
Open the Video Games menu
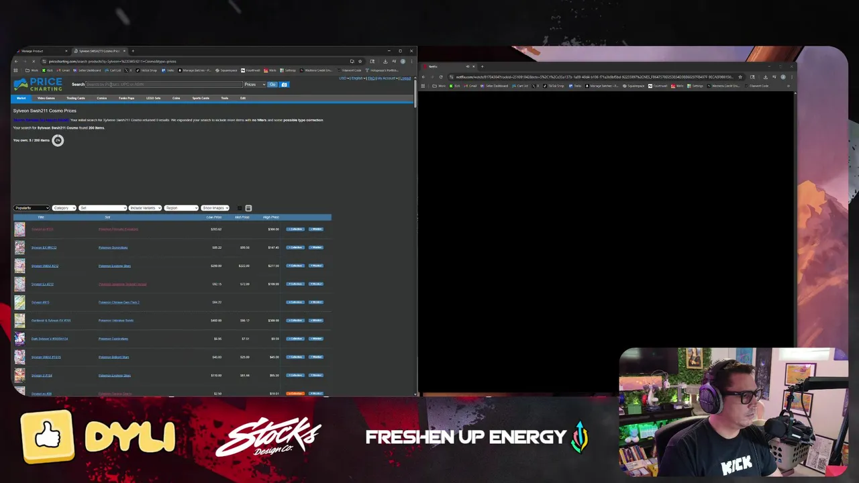click(x=46, y=98)
